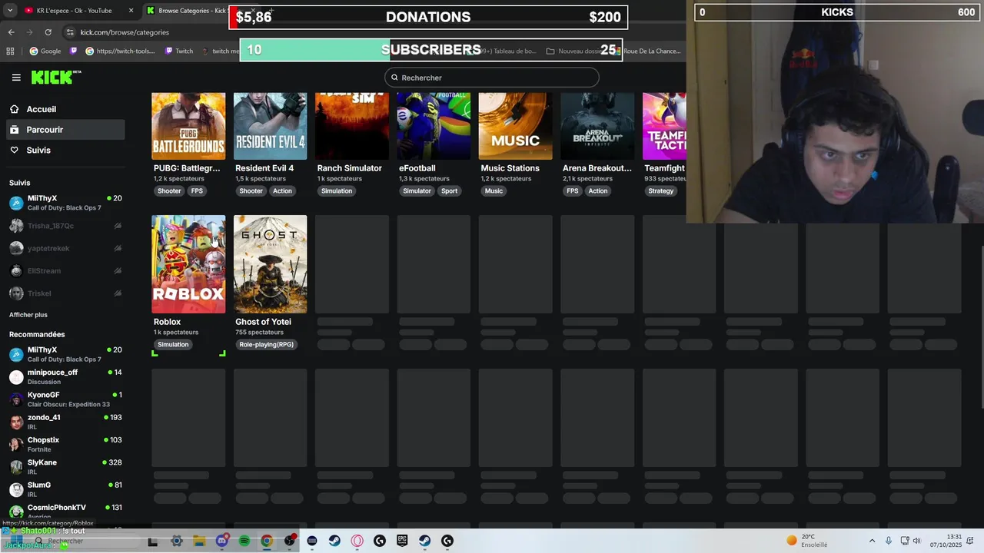Open the Resident Evil 4 category thumbnail
The image size is (984, 553).
[x=270, y=126]
